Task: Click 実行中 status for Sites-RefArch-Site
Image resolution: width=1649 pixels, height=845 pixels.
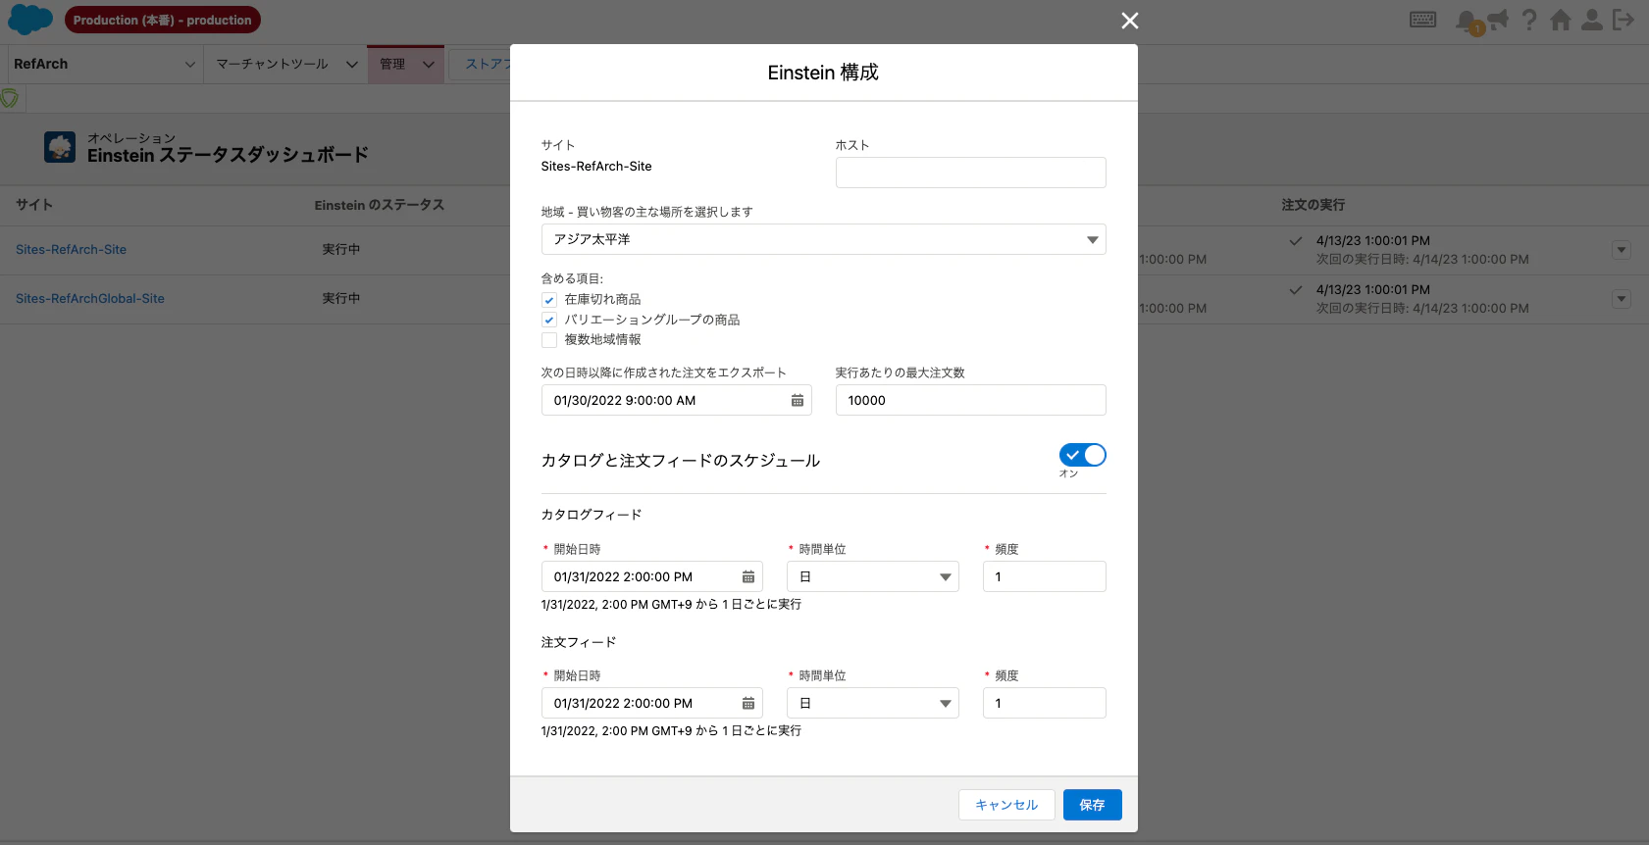Action: 341,250
